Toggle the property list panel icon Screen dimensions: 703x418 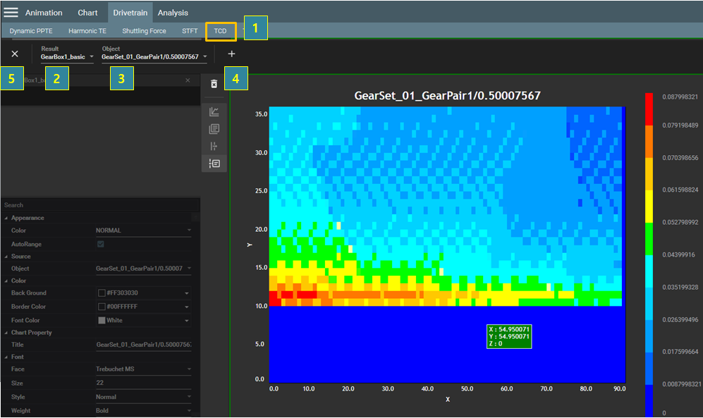tap(214, 164)
